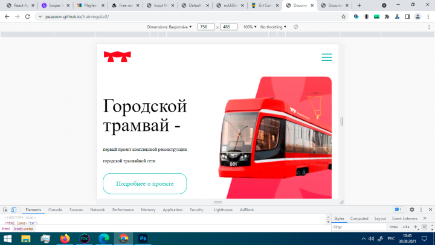This screenshot has height=245, width=435.
Task: Open the hamburger menu on the tram page
Action: coord(326,57)
